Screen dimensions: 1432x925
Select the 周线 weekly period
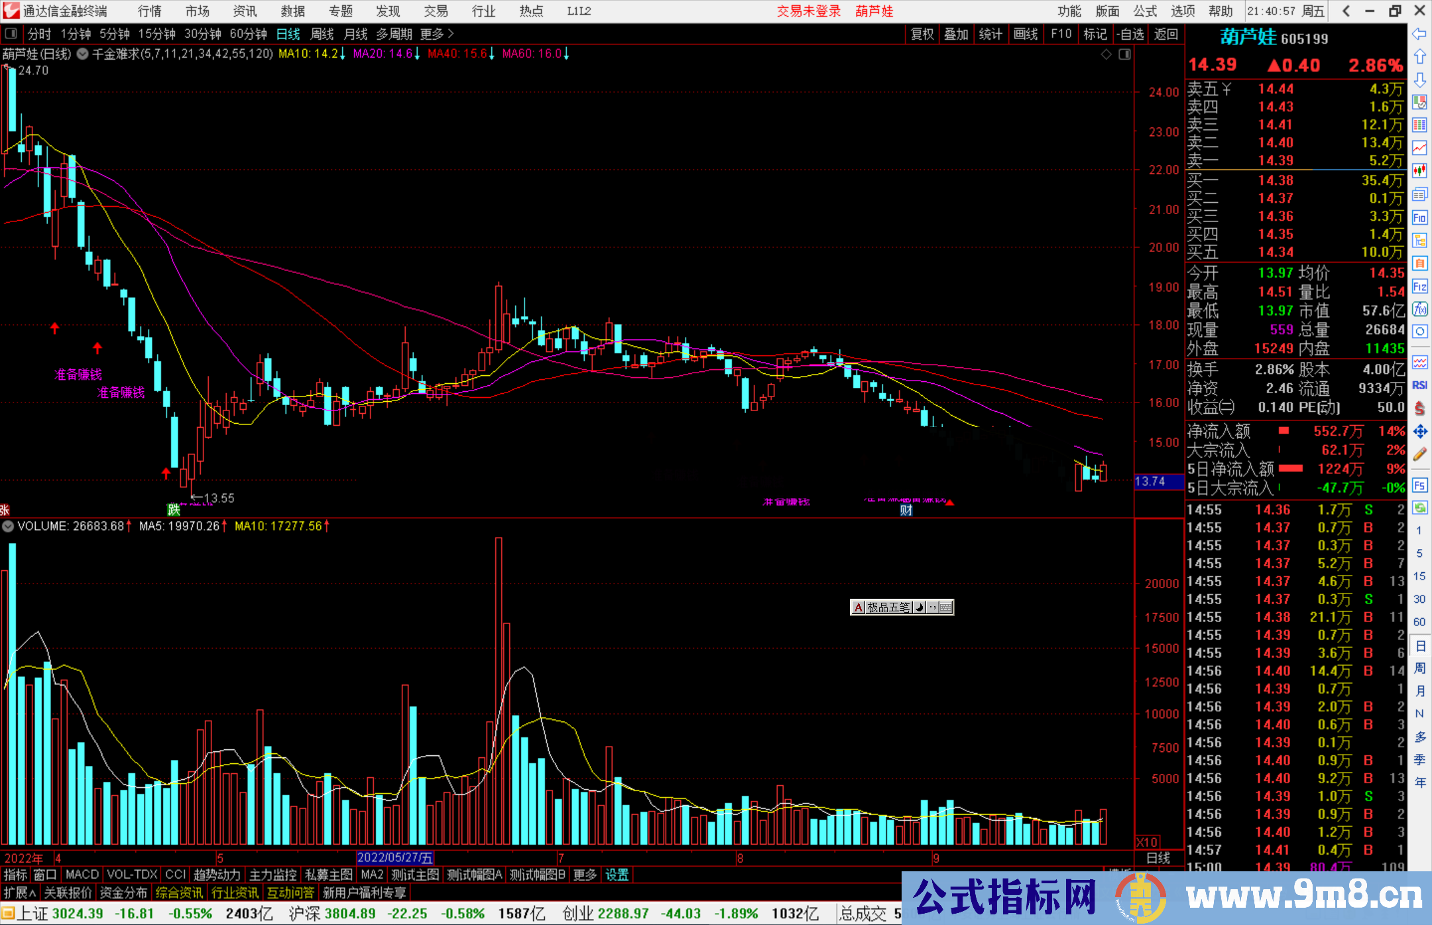[x=322, y=34]
